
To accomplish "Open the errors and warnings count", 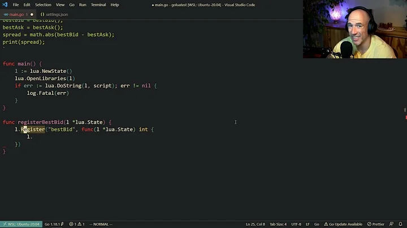I will (77, 224).
